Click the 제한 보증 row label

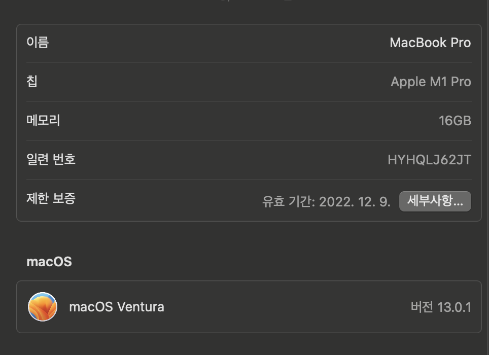(51, 198)
